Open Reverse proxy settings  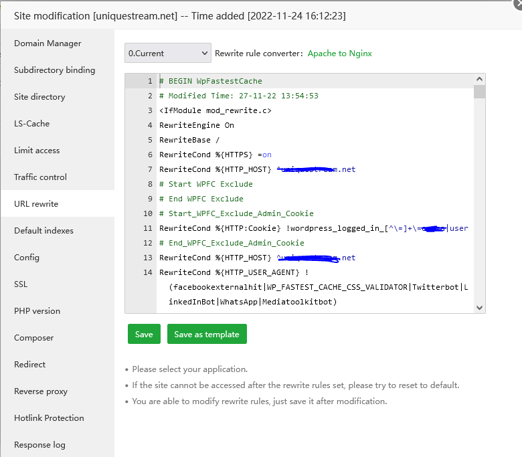pyautogui.click(x=41, y=391)
